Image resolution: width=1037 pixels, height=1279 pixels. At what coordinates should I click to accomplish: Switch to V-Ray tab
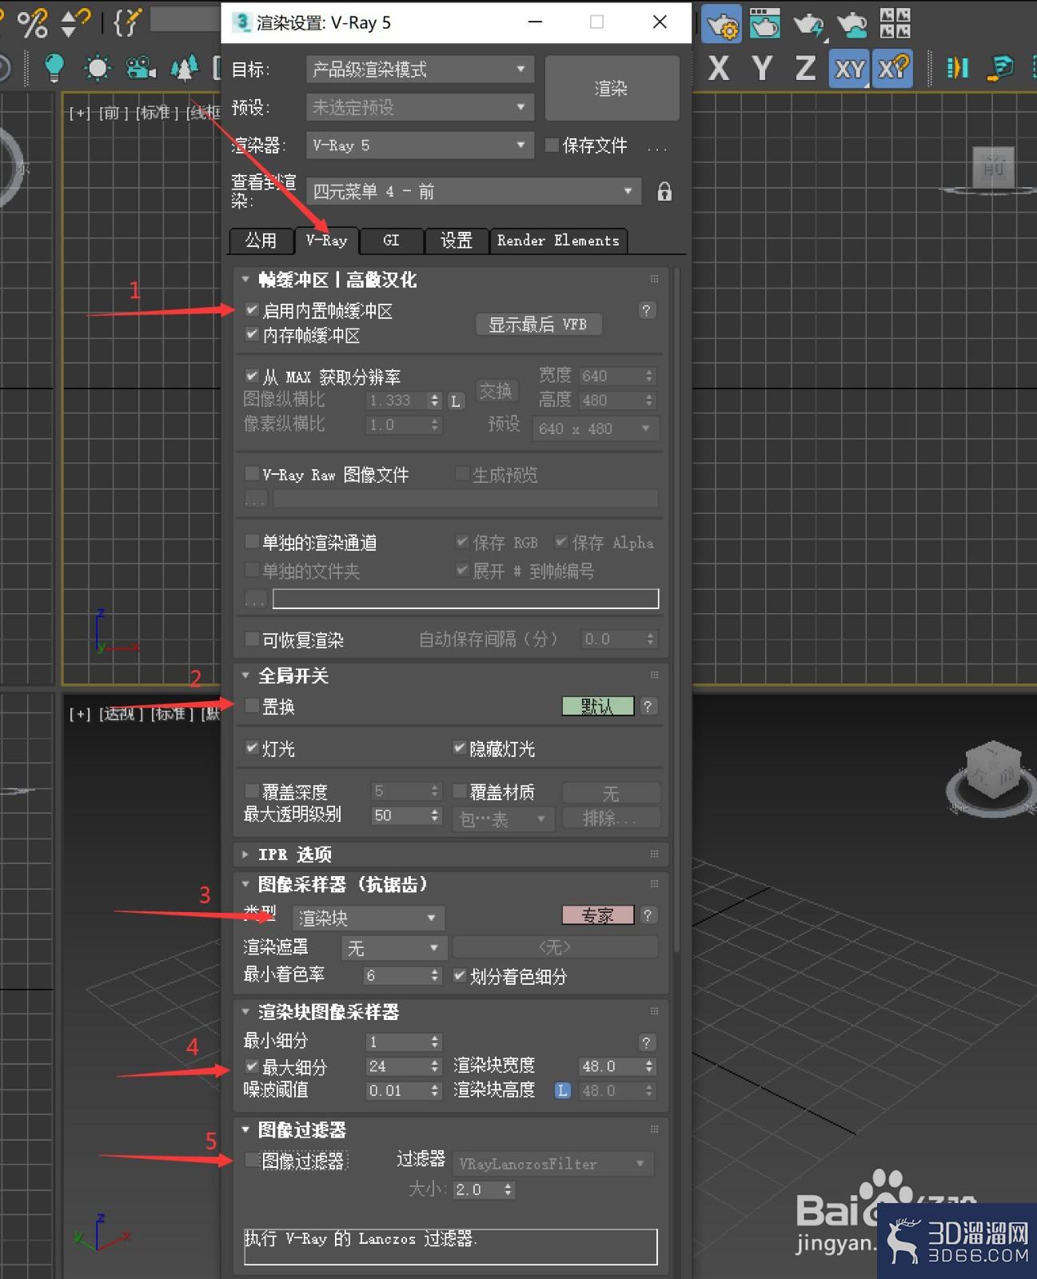[x=326, y=240]
